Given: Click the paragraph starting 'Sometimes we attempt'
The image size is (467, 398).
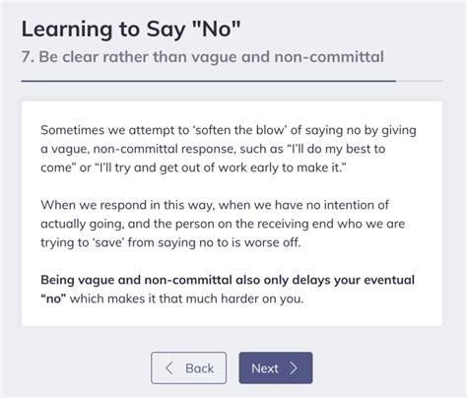Looking at the screenshot, I should (x=229, y=149).
